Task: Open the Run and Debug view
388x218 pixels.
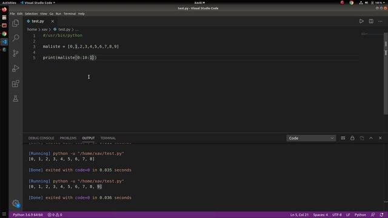Action: click(16, 68)
